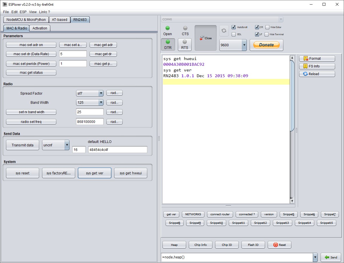Screen dimensions: 344x263
Task: Click the Donate button
Action: coord(267,45)
